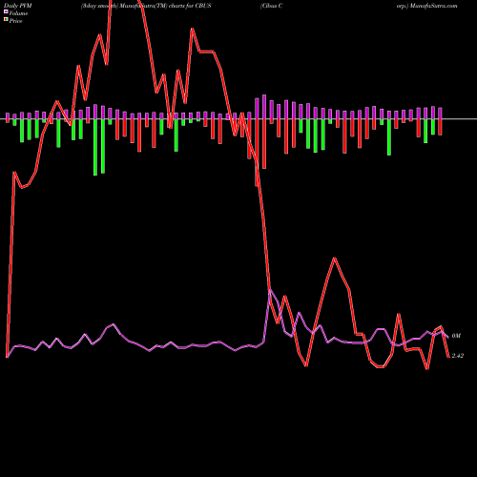Click the 2.42 price value label
477x477 pixels.
tap(458, 356)
